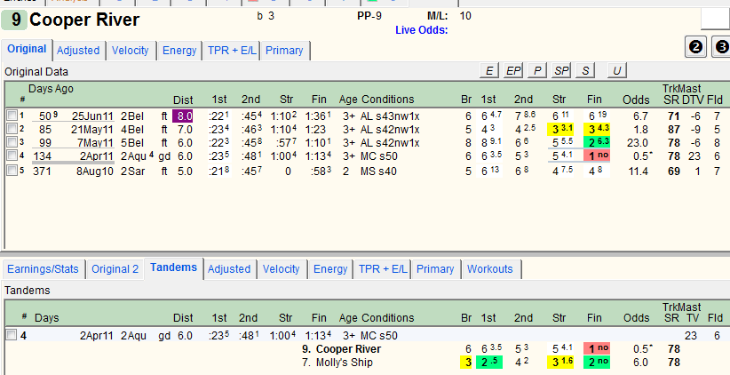The image size is (730, 375).
Task: Click the green 2 cell in Molly's Ship row
Action: click(x=488, y=363)
